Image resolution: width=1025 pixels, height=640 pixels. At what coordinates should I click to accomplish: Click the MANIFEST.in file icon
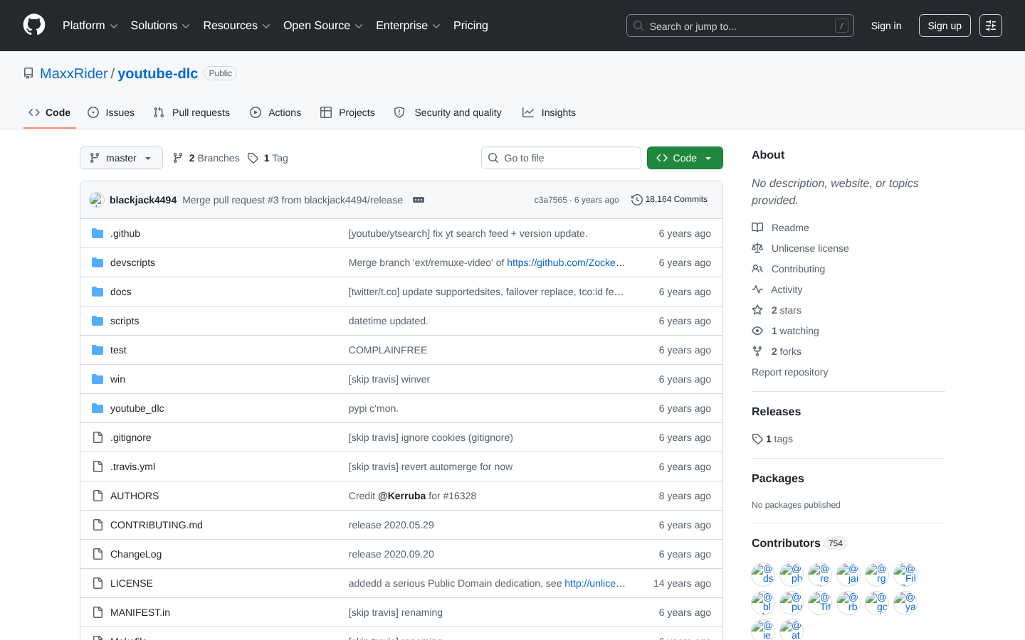pyautogui.click(x=98, y=612)
